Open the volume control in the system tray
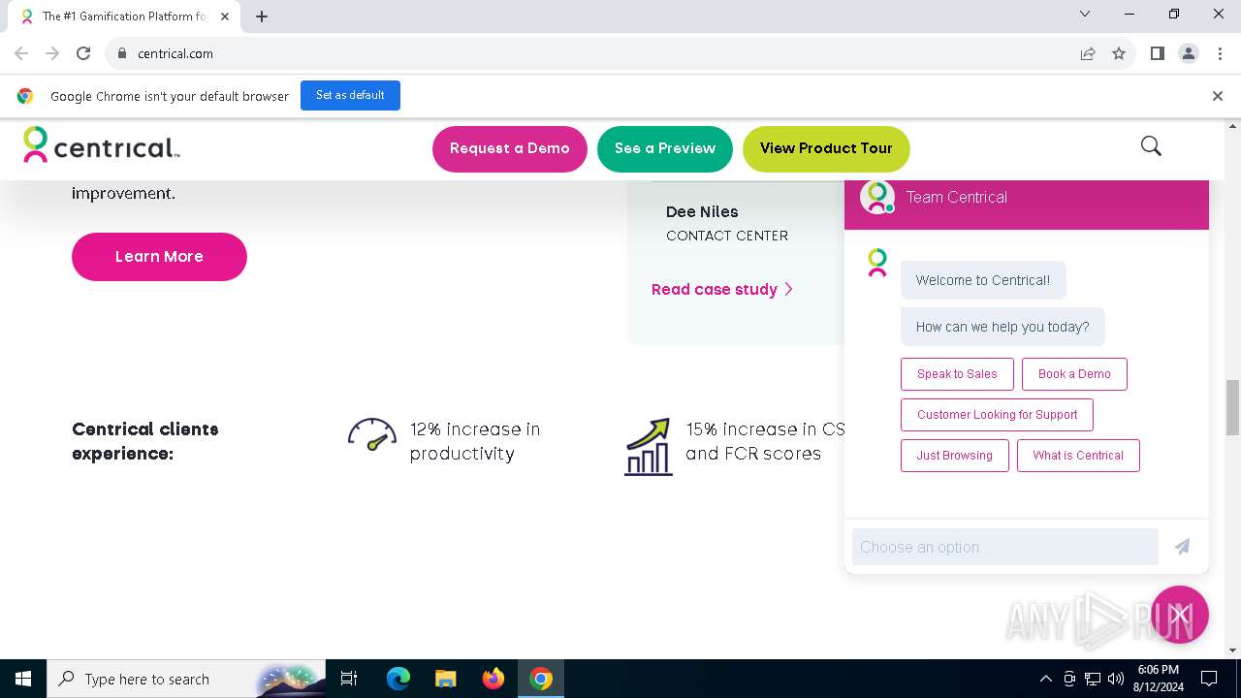 pos(1116,679)
